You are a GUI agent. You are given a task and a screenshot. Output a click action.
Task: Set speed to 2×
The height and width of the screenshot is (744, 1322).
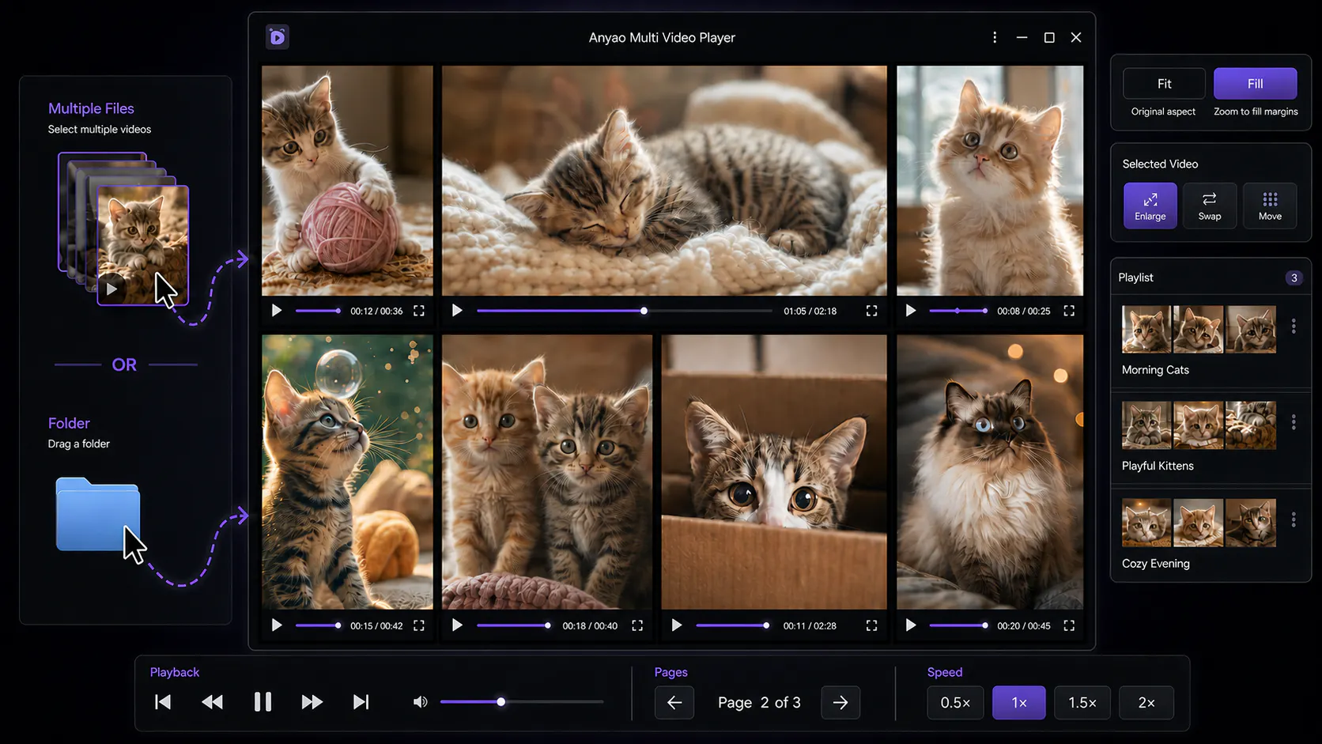1146,703
